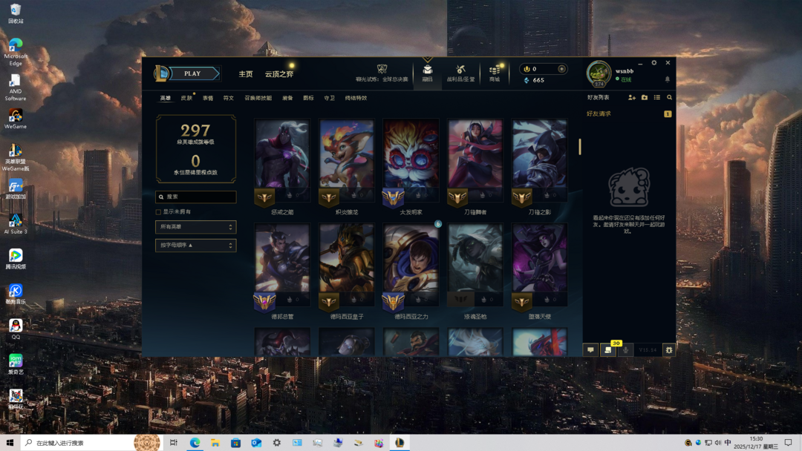The height and width of the screenshot is (451, 802).
Task: Select the 英雄 champions sub-tab
Action: 165,98
